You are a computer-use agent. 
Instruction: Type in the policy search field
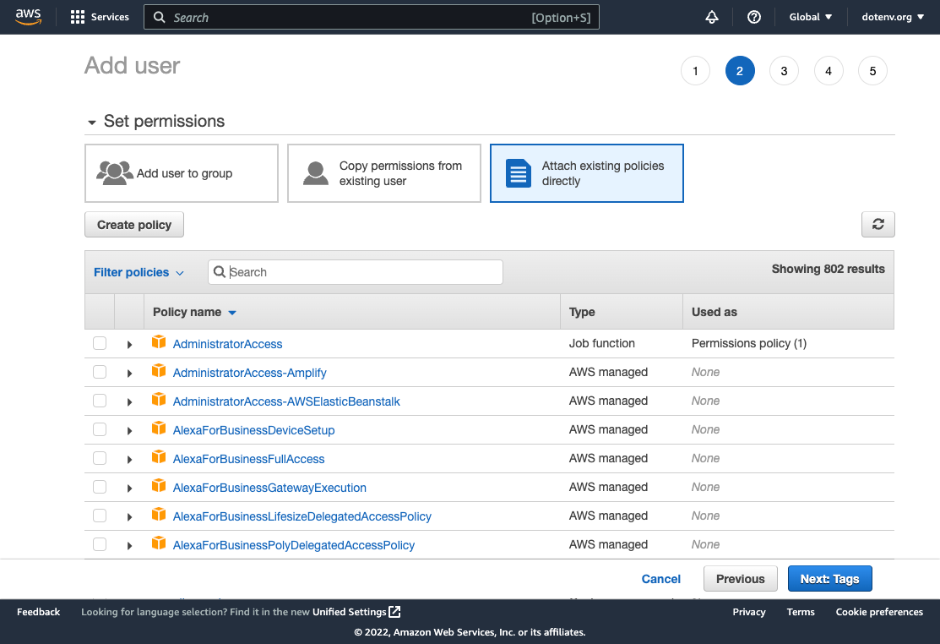click(x=355, y=272)
